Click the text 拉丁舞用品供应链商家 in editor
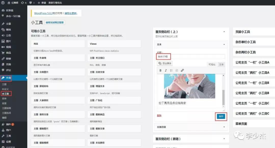Screen dimensions: 275x148 coord(172,103)
